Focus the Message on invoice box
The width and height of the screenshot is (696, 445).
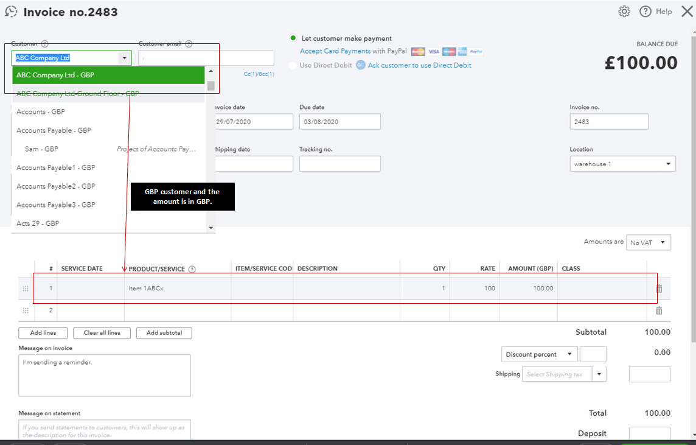pos(105,375)
